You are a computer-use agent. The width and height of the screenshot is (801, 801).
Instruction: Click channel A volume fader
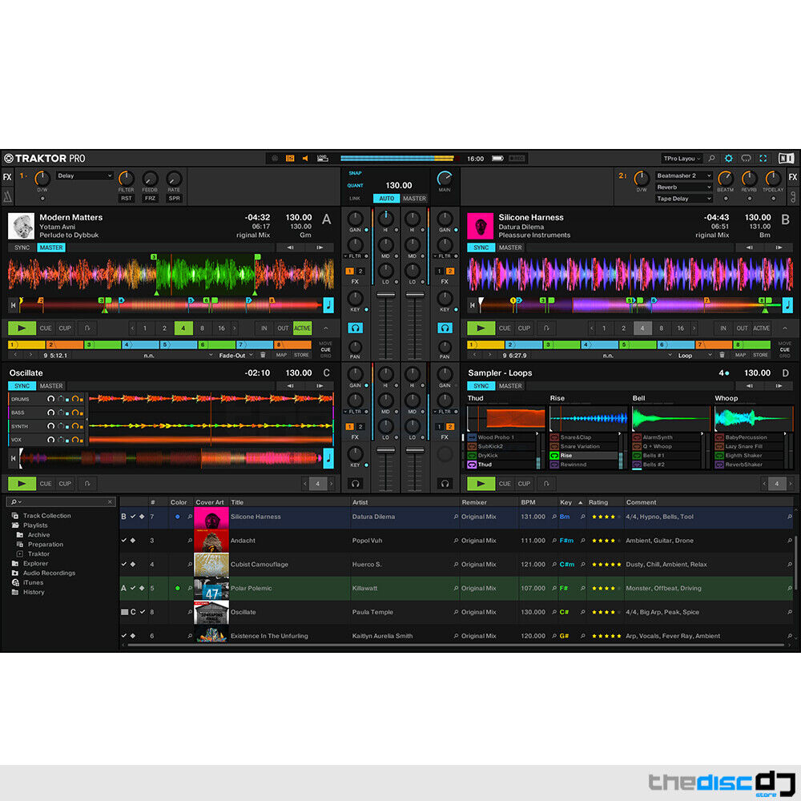coord(386,295)
